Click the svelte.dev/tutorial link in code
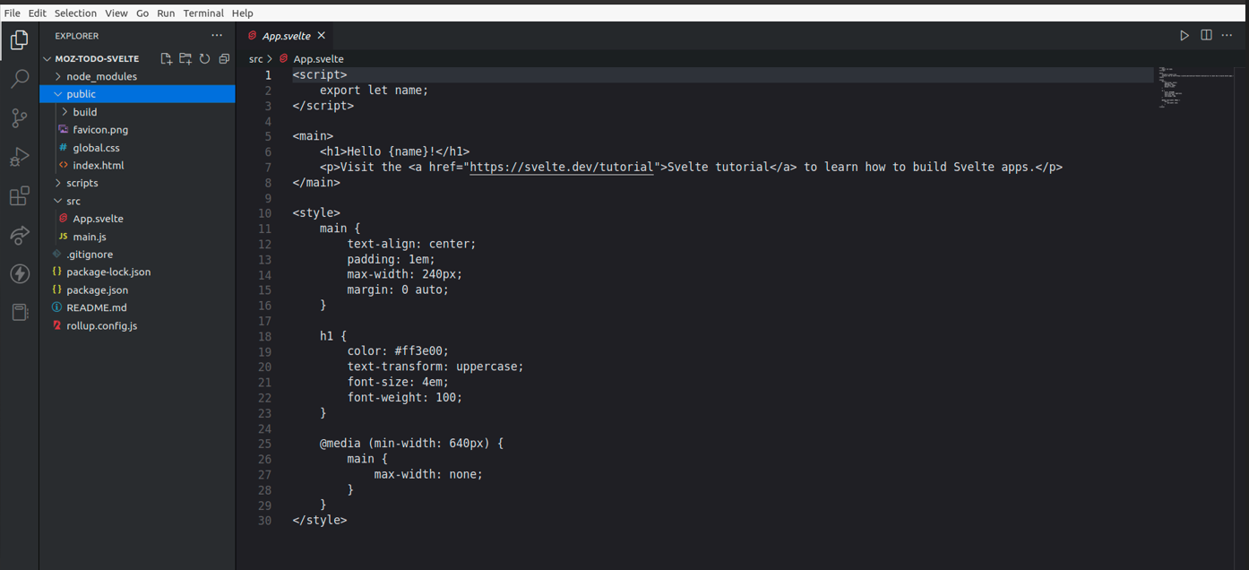This screenshot has height=570, width=1249. (561, 168)
